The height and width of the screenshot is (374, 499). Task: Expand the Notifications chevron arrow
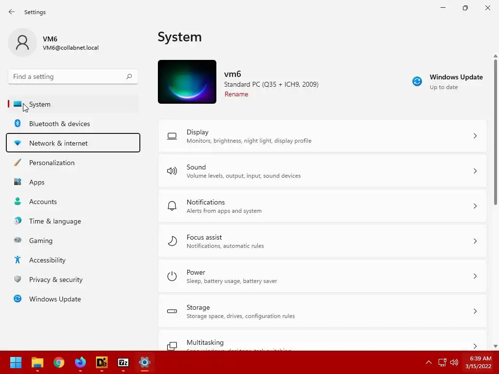click(475, 206)
